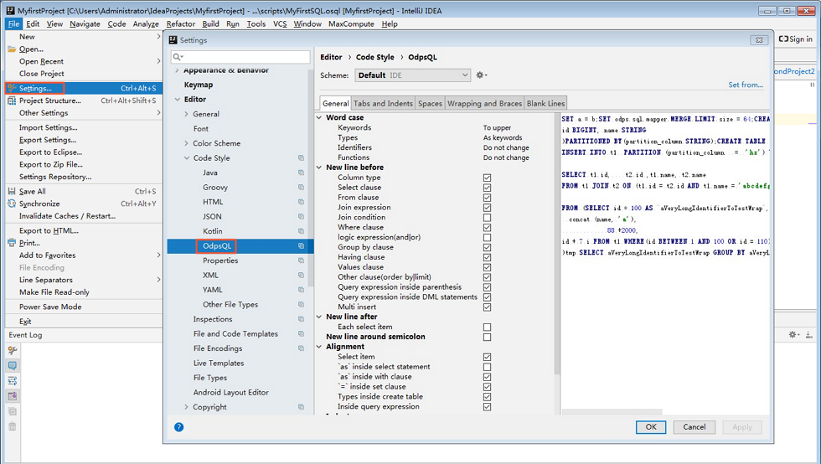Click the project-level copy icon beside OdpsQL
Screen dimensions: 821x464
tap(301, 245)
